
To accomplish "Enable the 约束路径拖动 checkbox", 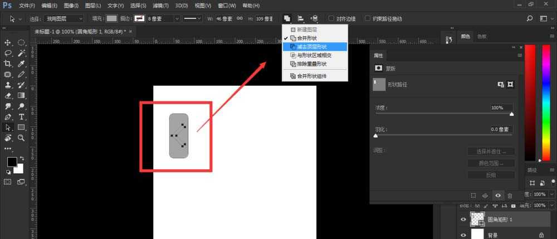I will tap(368, 18).
